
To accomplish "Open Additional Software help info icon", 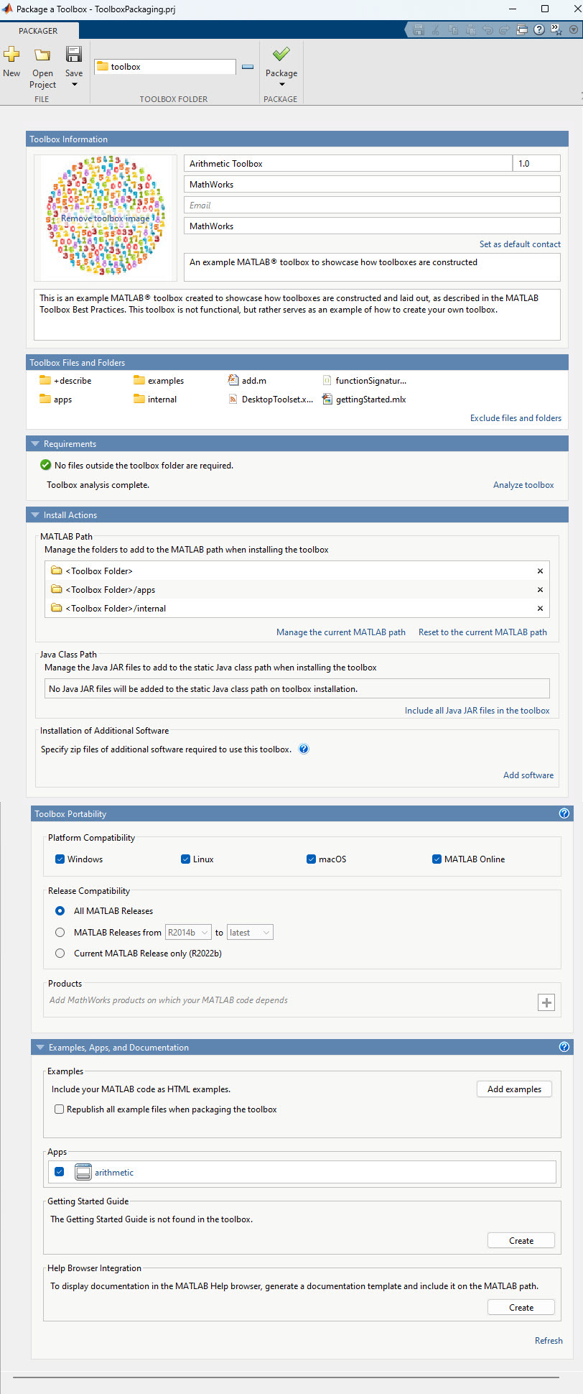I will pos(304,749).
